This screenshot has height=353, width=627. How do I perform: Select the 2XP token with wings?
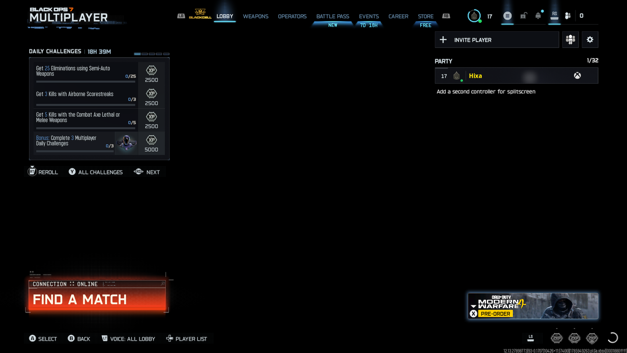coord(574,338)
